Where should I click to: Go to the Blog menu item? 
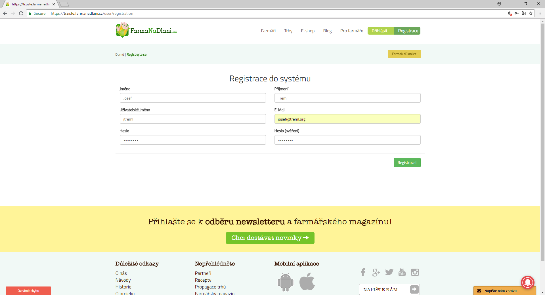point(327,31)
